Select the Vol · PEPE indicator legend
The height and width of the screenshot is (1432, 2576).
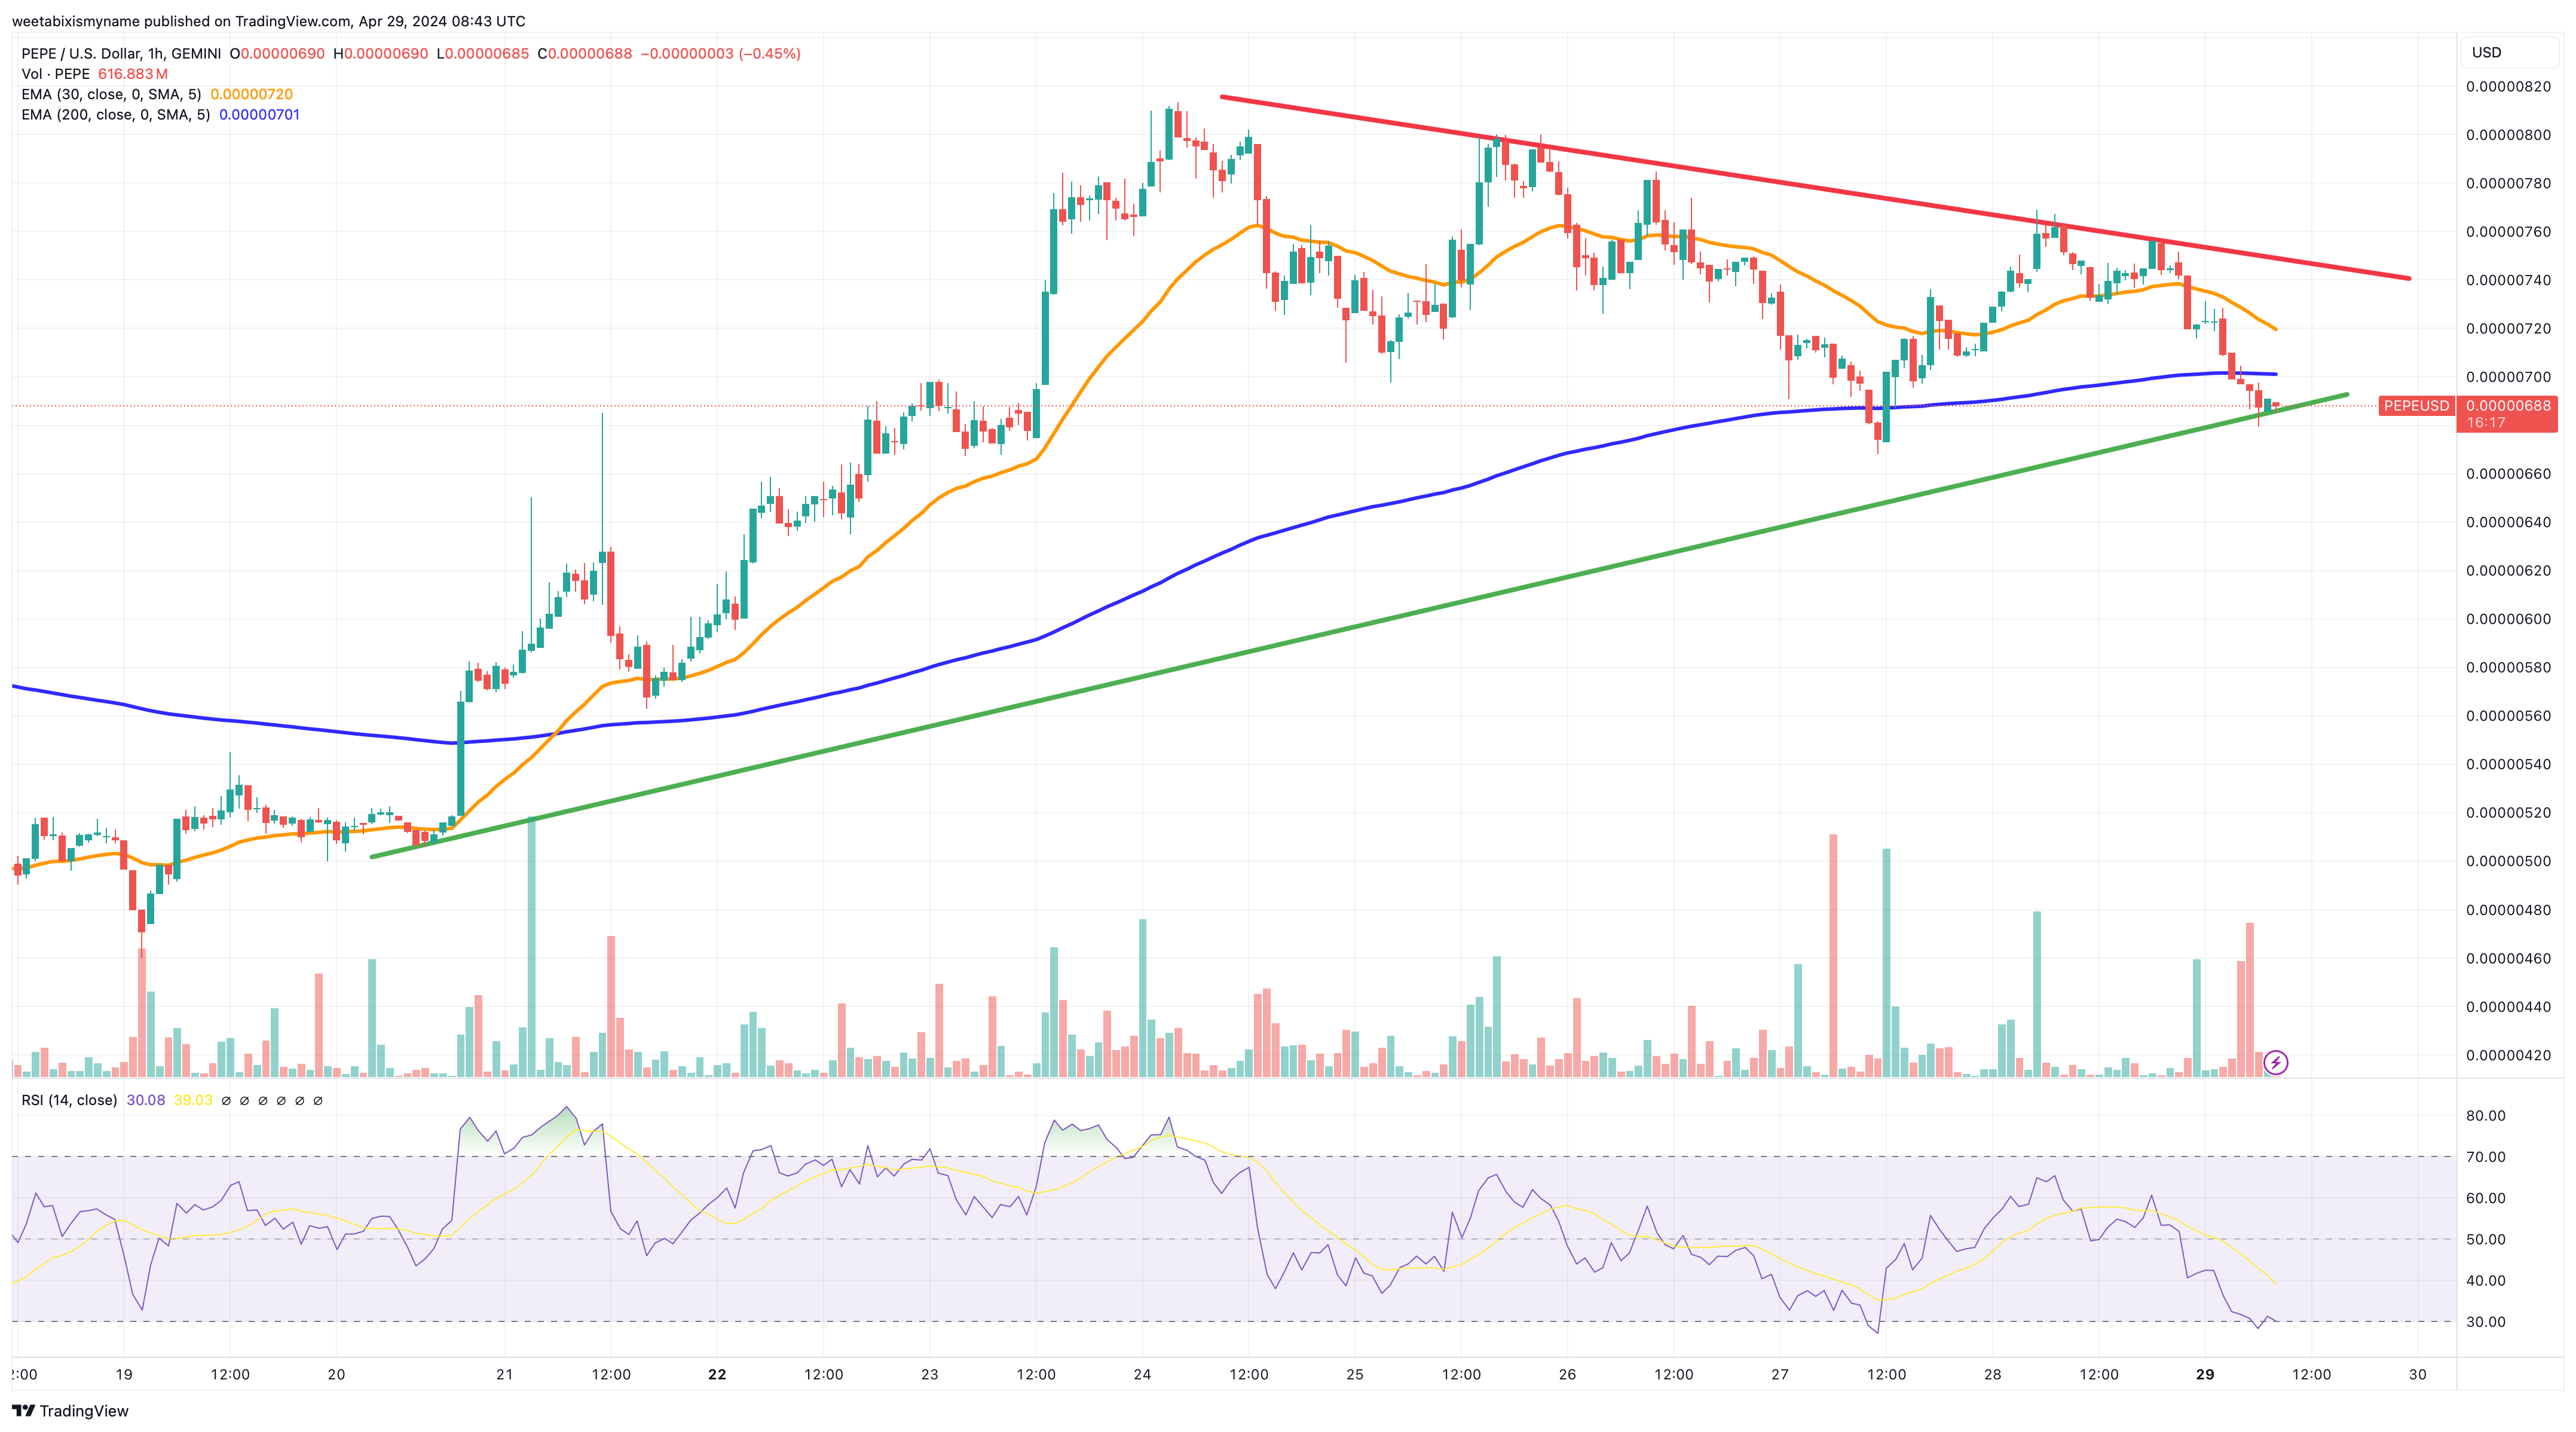(56, 74)
